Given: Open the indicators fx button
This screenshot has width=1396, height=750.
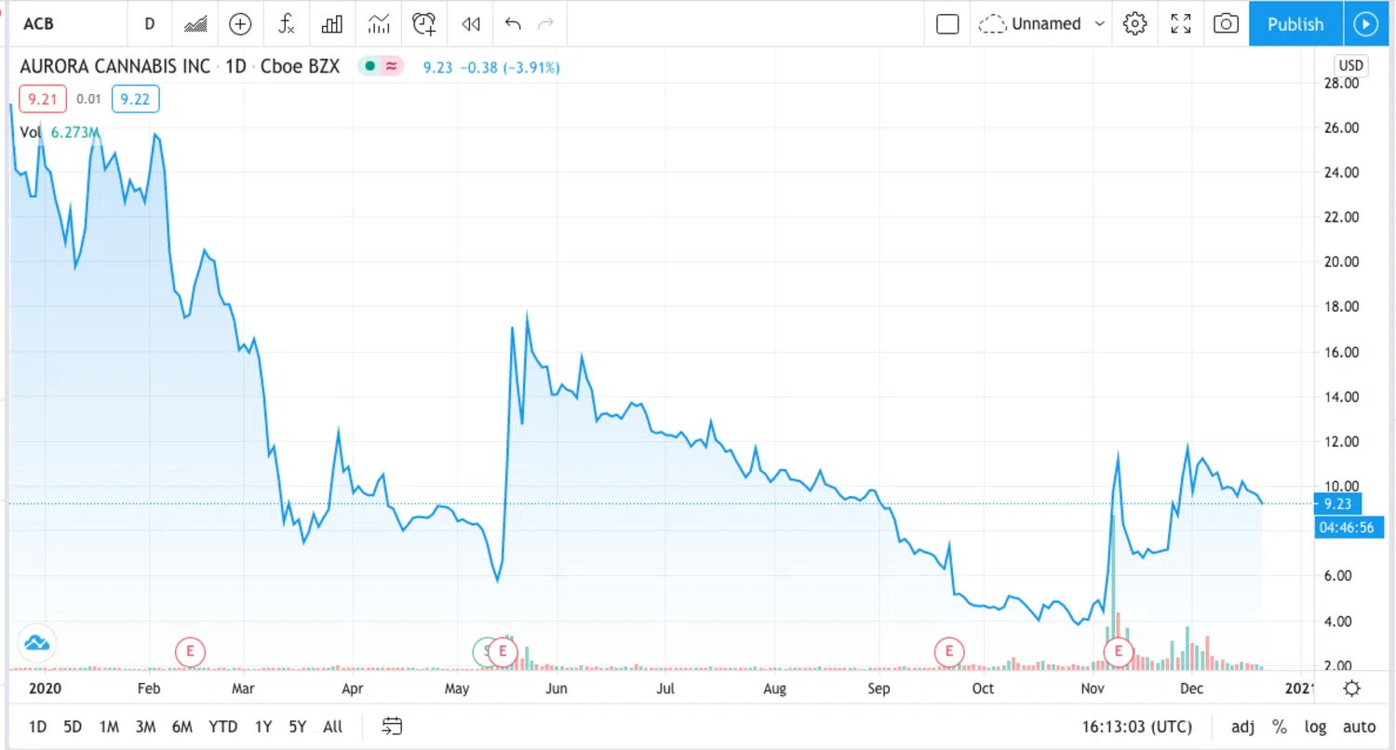Looking at the screenshot, I should 287,24.
